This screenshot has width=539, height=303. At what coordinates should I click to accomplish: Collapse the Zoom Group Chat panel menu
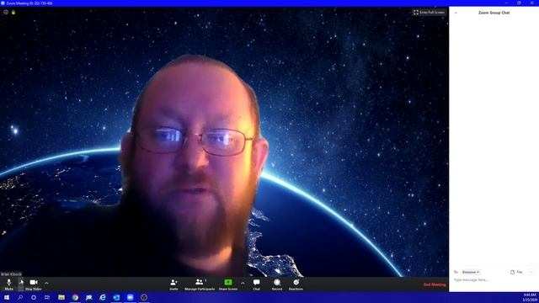[x=456, y=13]
